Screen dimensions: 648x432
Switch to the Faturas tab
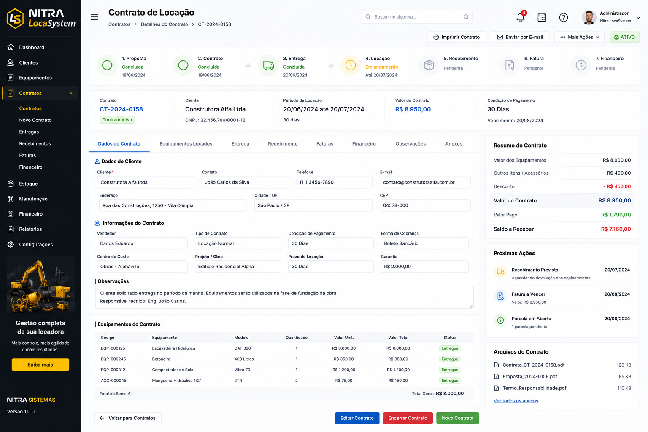point(325,144)
